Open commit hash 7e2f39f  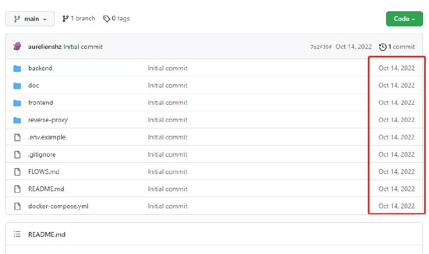pyautogui.click(x=321, y=47)
